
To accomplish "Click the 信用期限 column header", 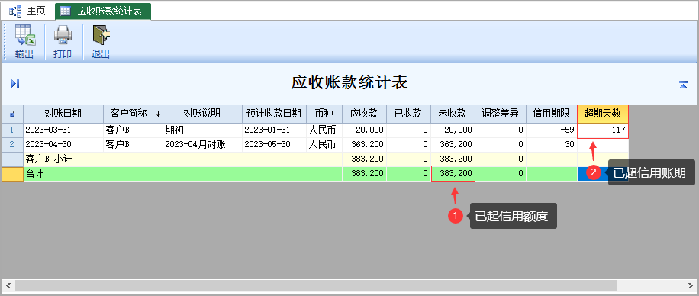I will click(552, 114).
